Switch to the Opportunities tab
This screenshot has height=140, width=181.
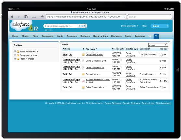pyautogui.click(x=100, y=36)
